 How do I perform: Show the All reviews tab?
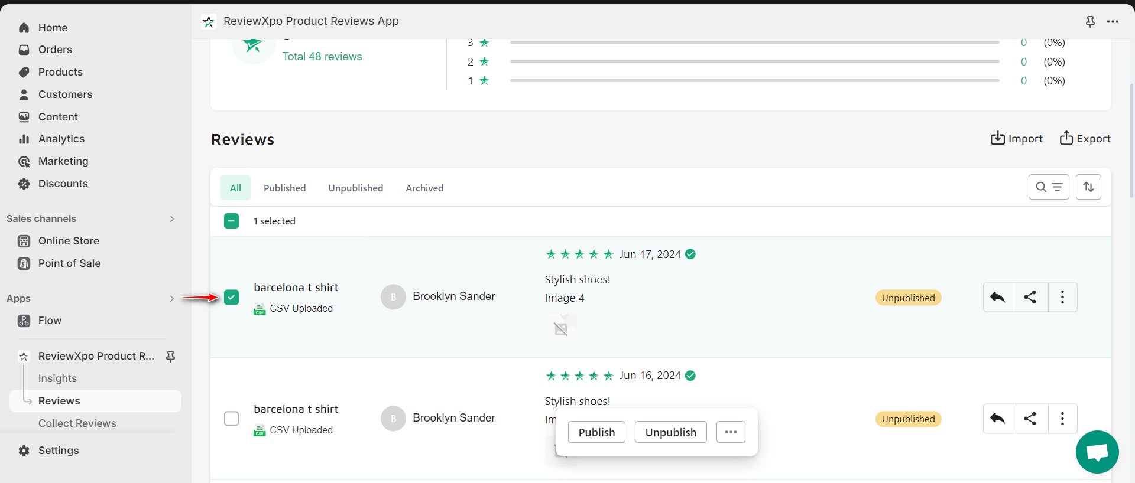click(235, 188)
